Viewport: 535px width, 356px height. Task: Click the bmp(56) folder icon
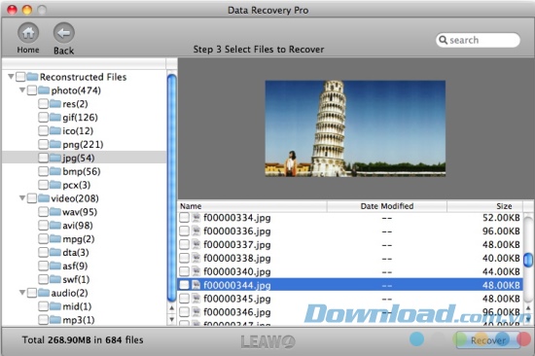coord(54,171)
